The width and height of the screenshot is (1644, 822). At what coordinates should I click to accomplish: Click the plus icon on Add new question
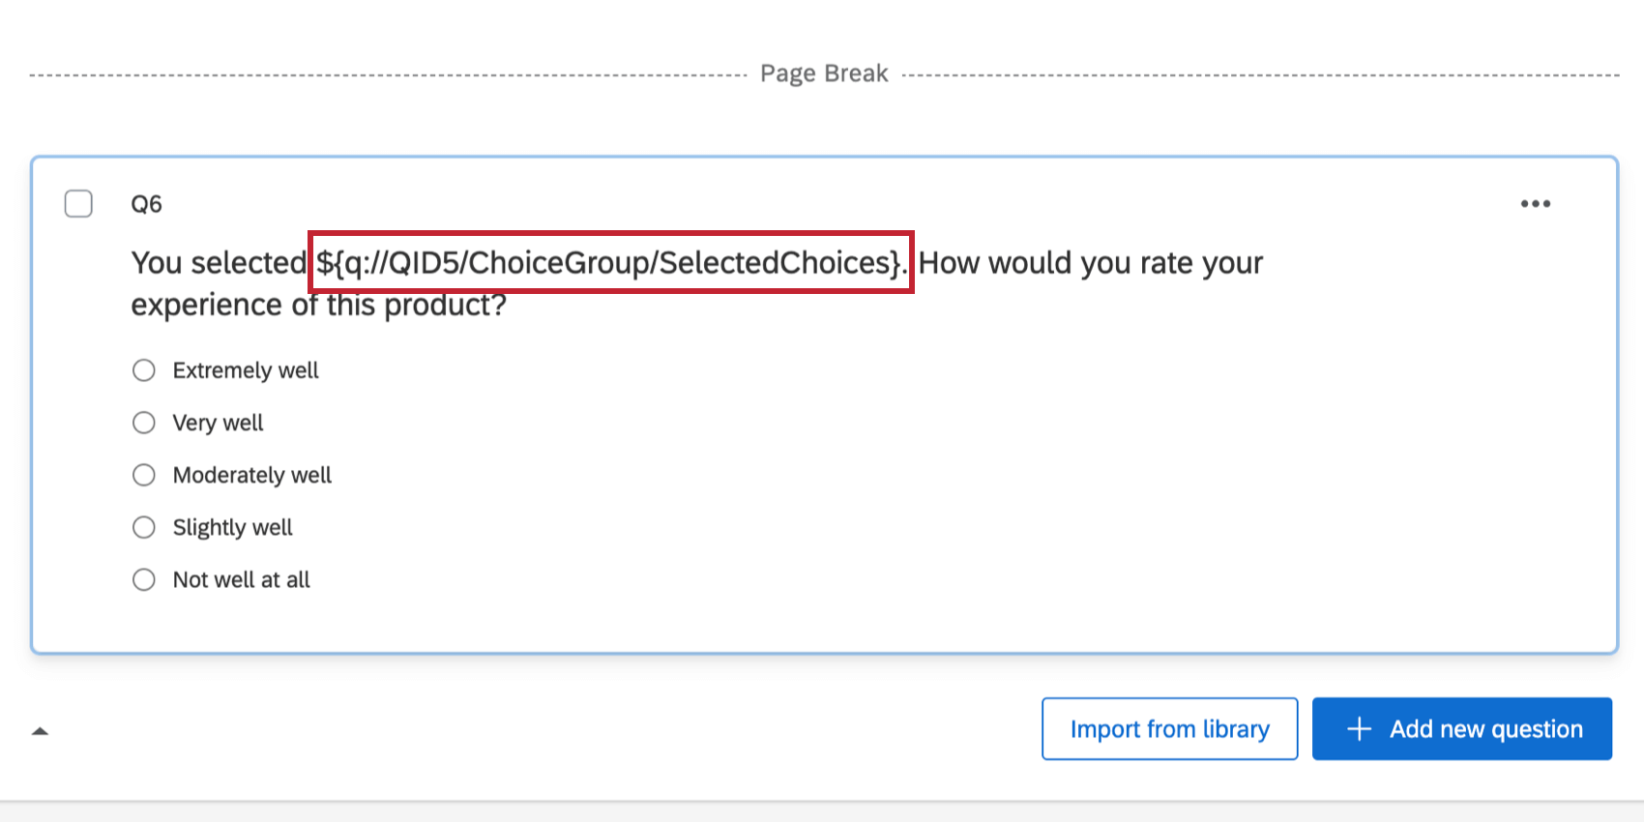(x=1361, y=728)
